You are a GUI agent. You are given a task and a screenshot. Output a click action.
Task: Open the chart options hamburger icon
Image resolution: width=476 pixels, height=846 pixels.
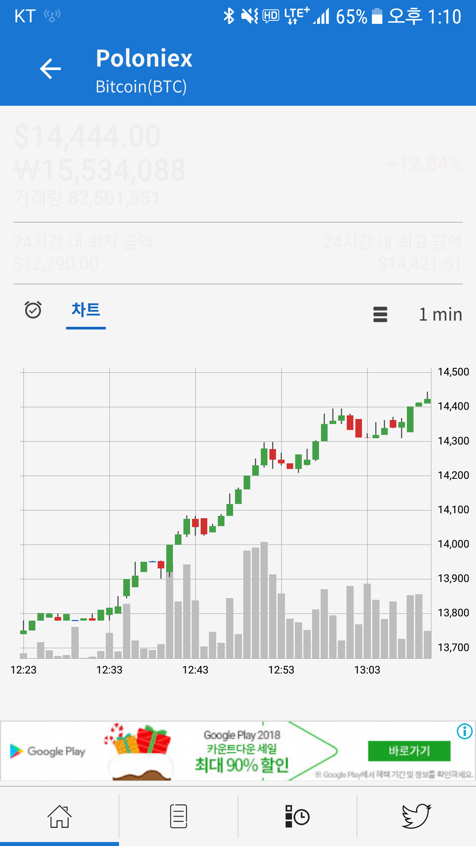tap(380, 314)
